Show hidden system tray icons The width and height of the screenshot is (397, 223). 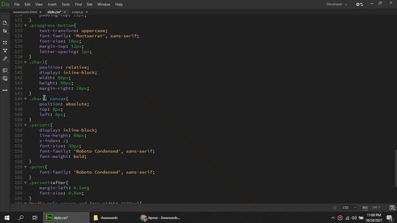pyautogui.click(x=332, y=218)
